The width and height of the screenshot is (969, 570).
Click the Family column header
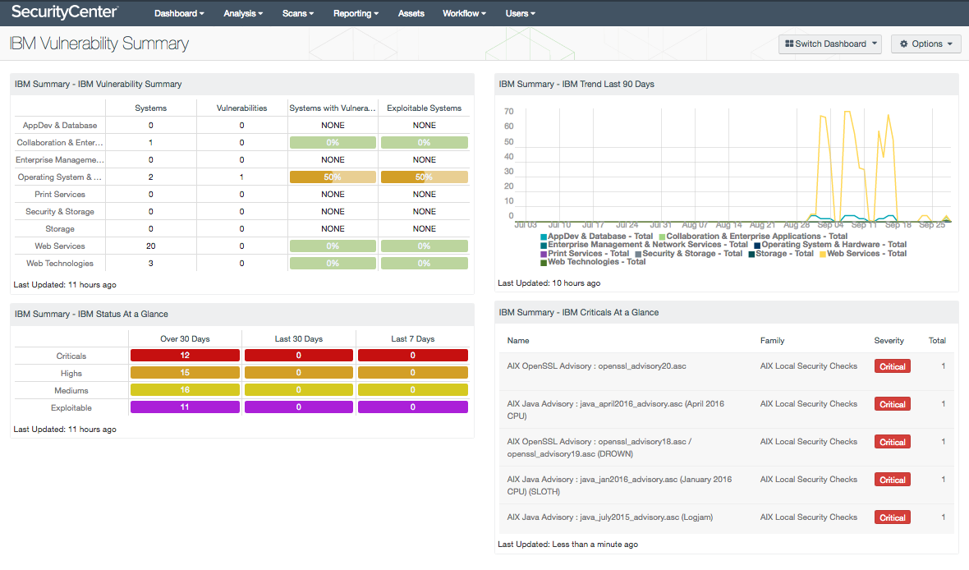coord(772,341)
